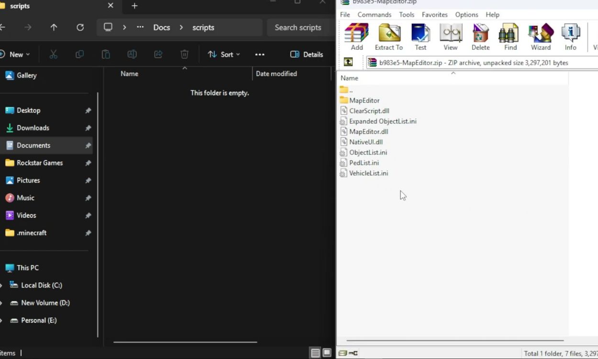Click the Extract To icon
This screenshot has height=359, width=598.
click(388, 36)
